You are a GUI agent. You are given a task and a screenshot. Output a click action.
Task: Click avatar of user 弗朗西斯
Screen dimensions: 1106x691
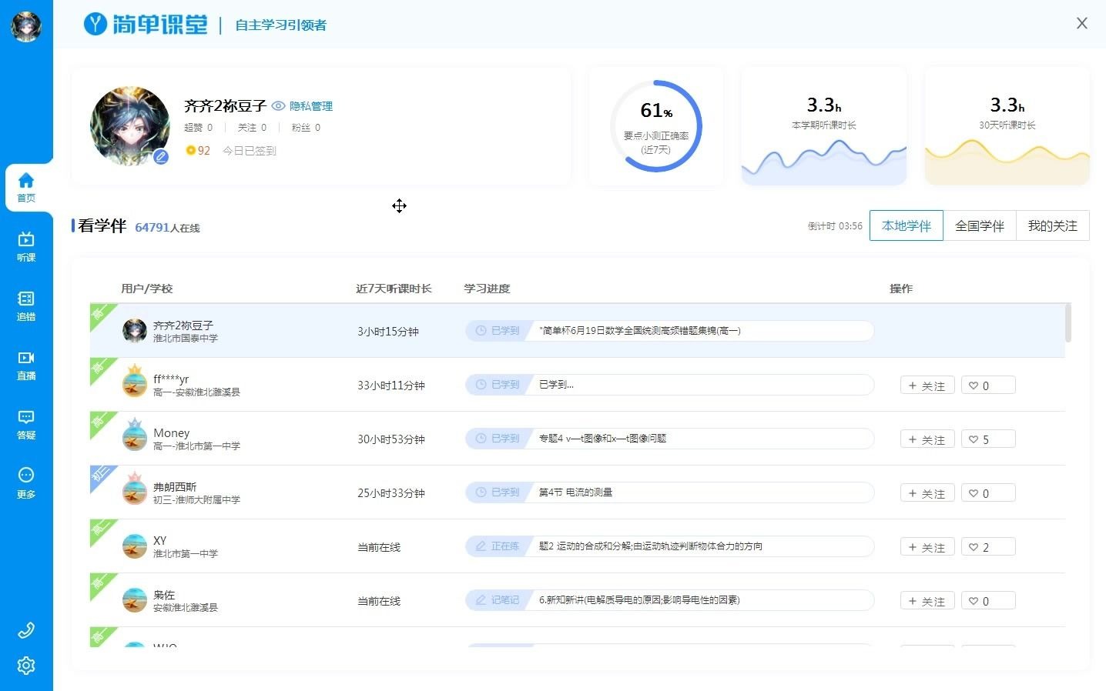pyautogui.click(x=135, y=492)
